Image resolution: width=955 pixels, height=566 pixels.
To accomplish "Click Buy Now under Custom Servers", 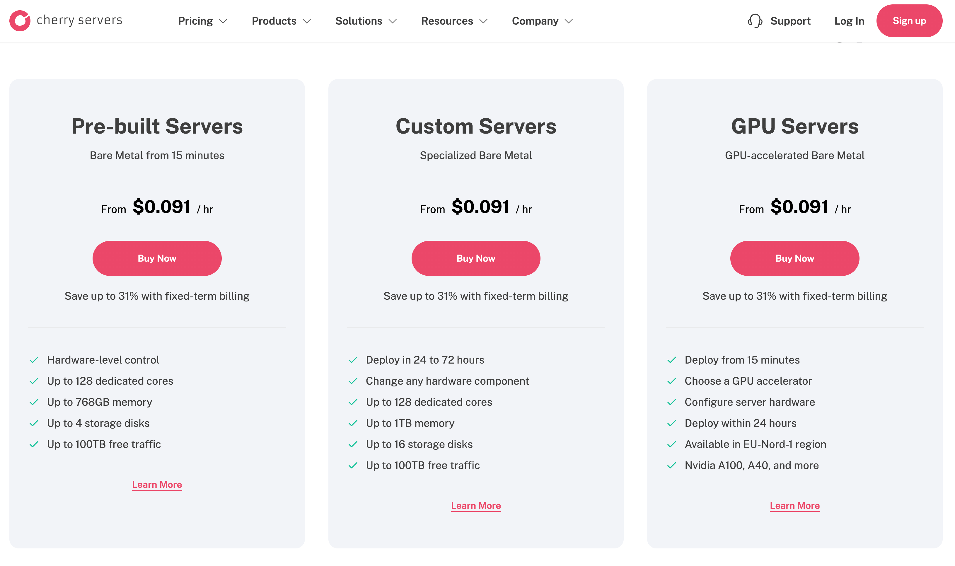I will pyautogui.click(x=475, y=258).
